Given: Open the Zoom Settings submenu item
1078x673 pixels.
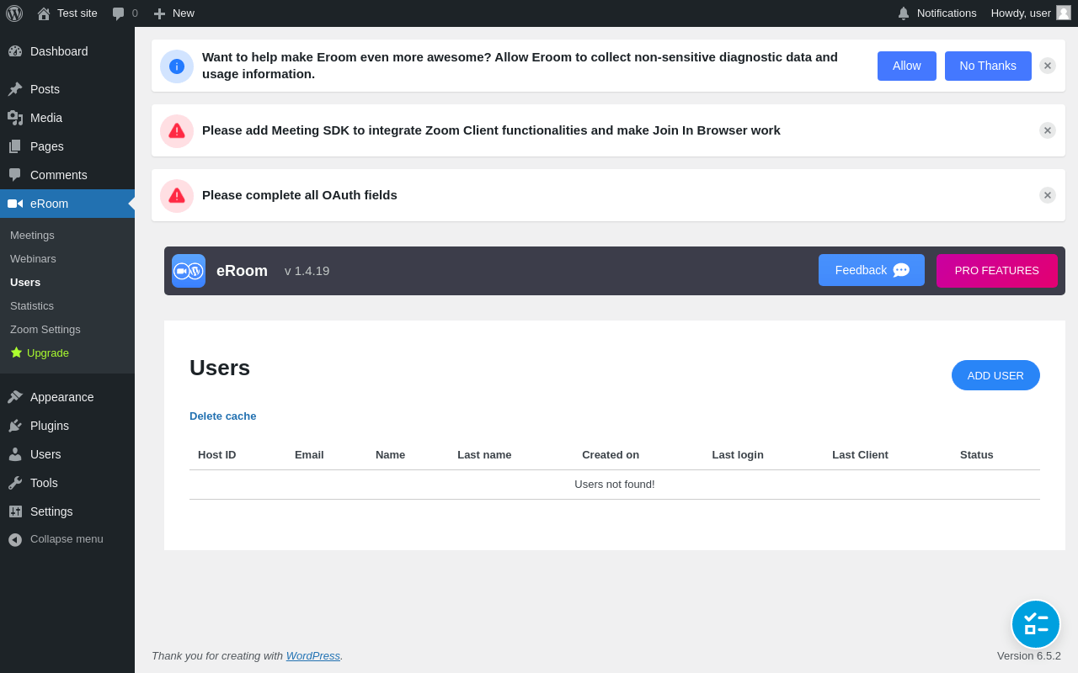Looking at the screenshot, I should [45, 330].
